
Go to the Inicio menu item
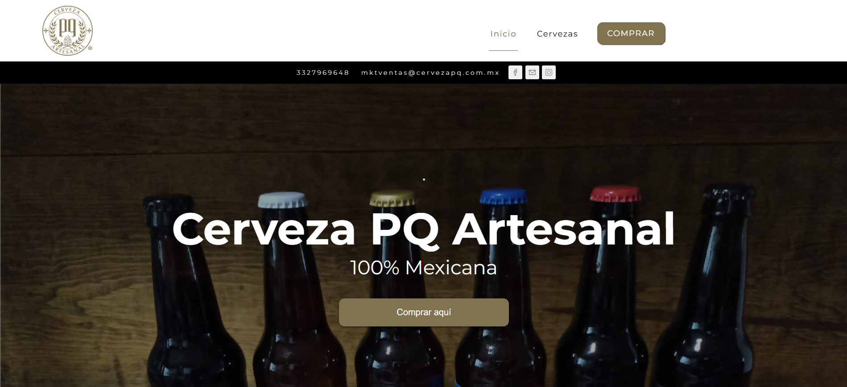pyautogui.click(x=503, y=34)
